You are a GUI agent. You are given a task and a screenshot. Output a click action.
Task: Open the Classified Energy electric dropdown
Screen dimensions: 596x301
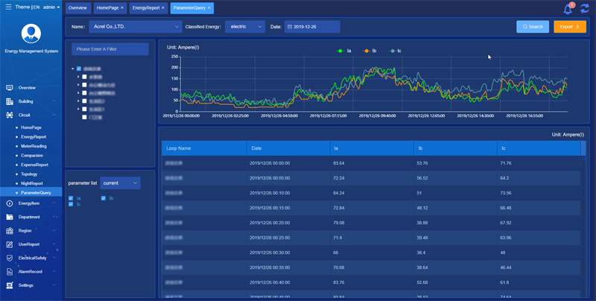click(245, 27)
